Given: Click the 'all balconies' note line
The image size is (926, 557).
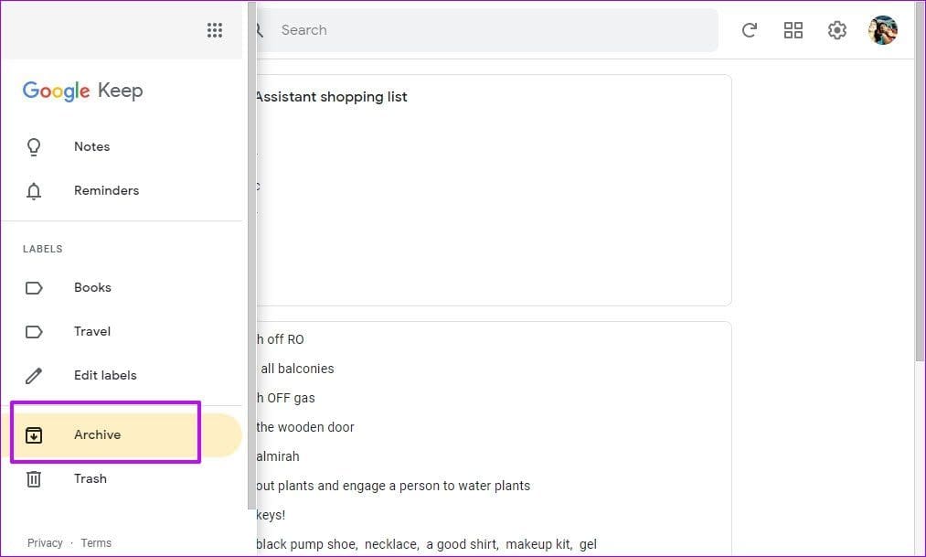Looking at the screenshot, I should [x=297, y=369].
